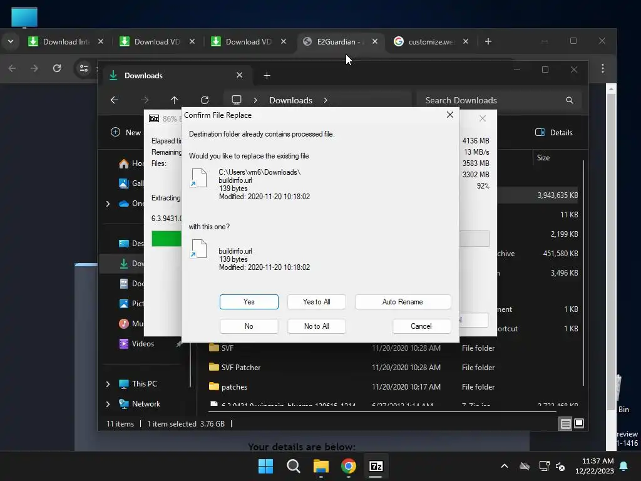Image resolution: width=641 pixels, height=481 pixels.
Task: Click the PC monitor icon in address bar
Action: coord(236,100)
